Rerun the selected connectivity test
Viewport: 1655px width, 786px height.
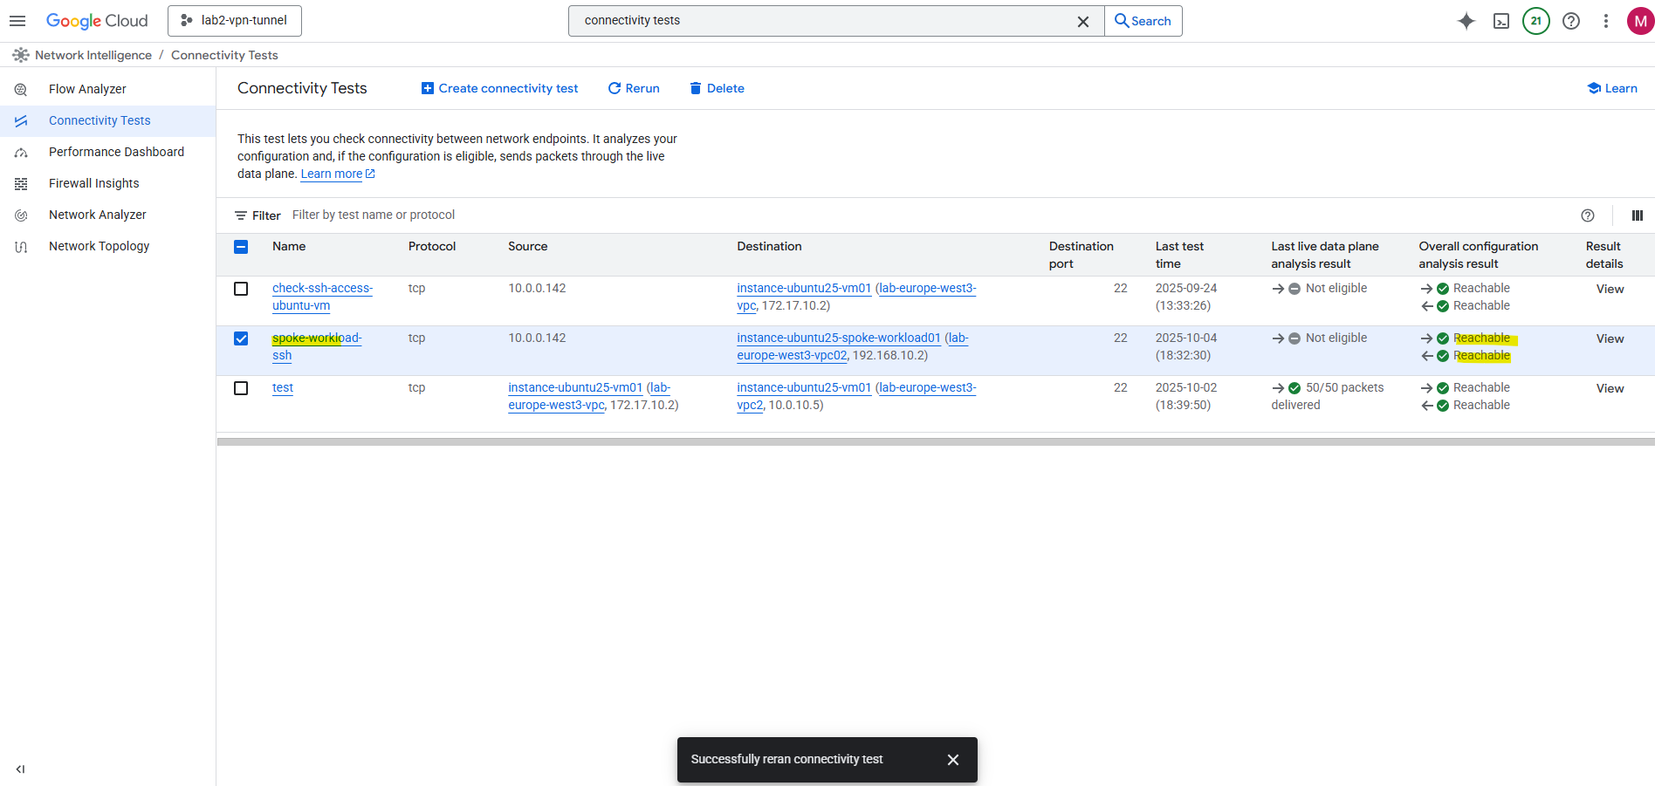coord(634,88)
